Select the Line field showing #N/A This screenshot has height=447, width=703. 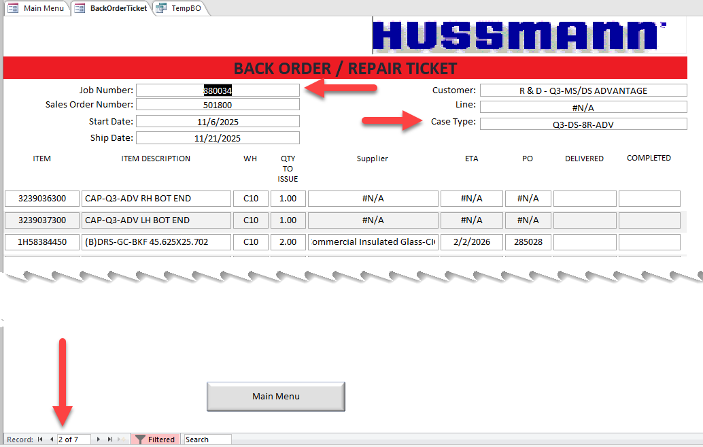tap(583, 107)
